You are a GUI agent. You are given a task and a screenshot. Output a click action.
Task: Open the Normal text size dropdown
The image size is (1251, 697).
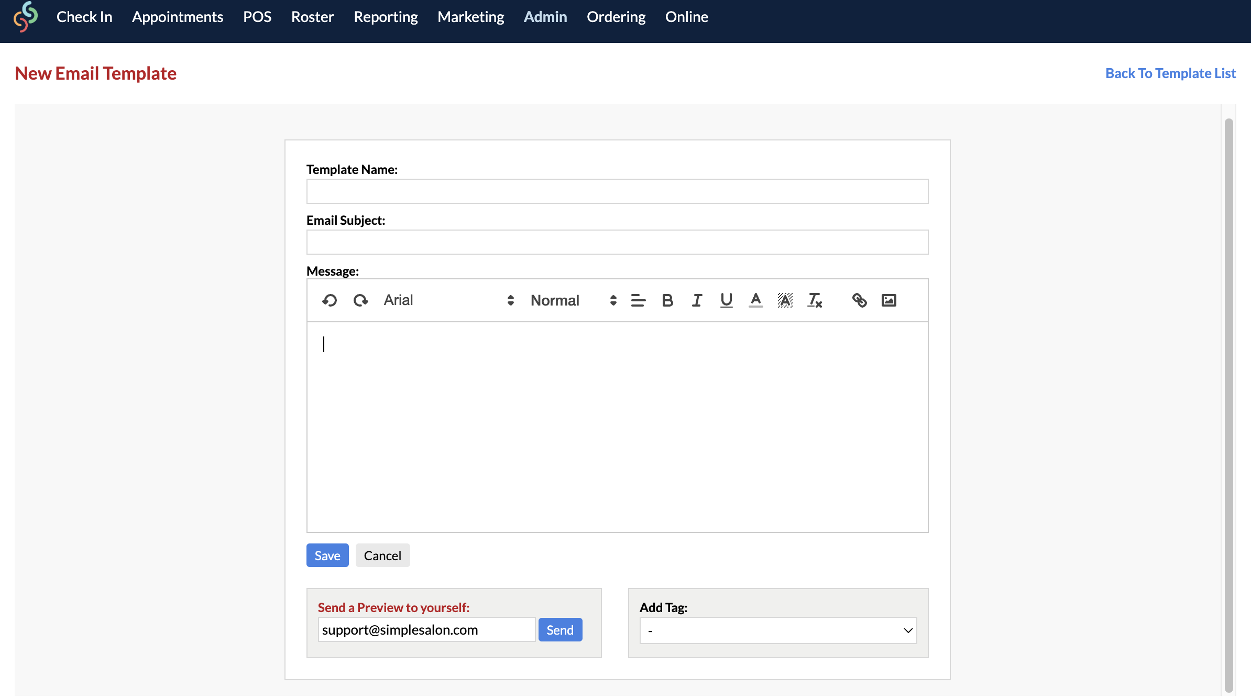[574, 300]
